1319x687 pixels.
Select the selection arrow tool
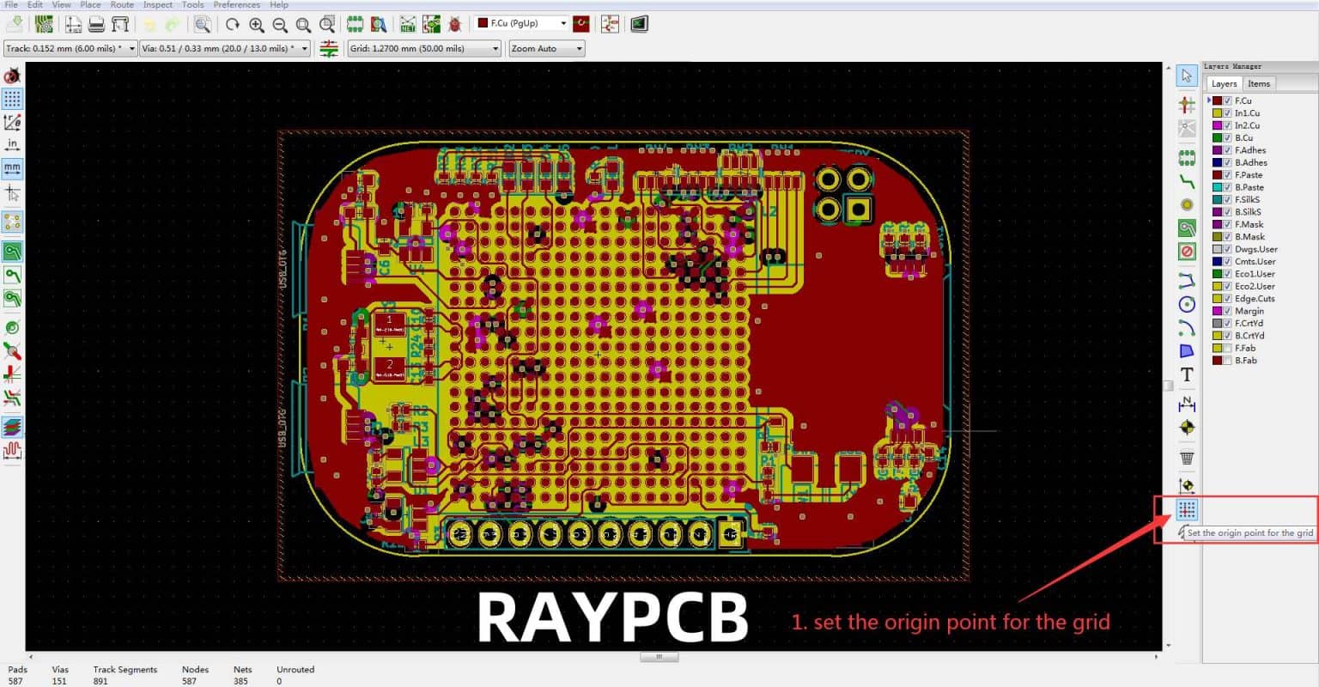pyautogui.click(x=1186, y=76)
